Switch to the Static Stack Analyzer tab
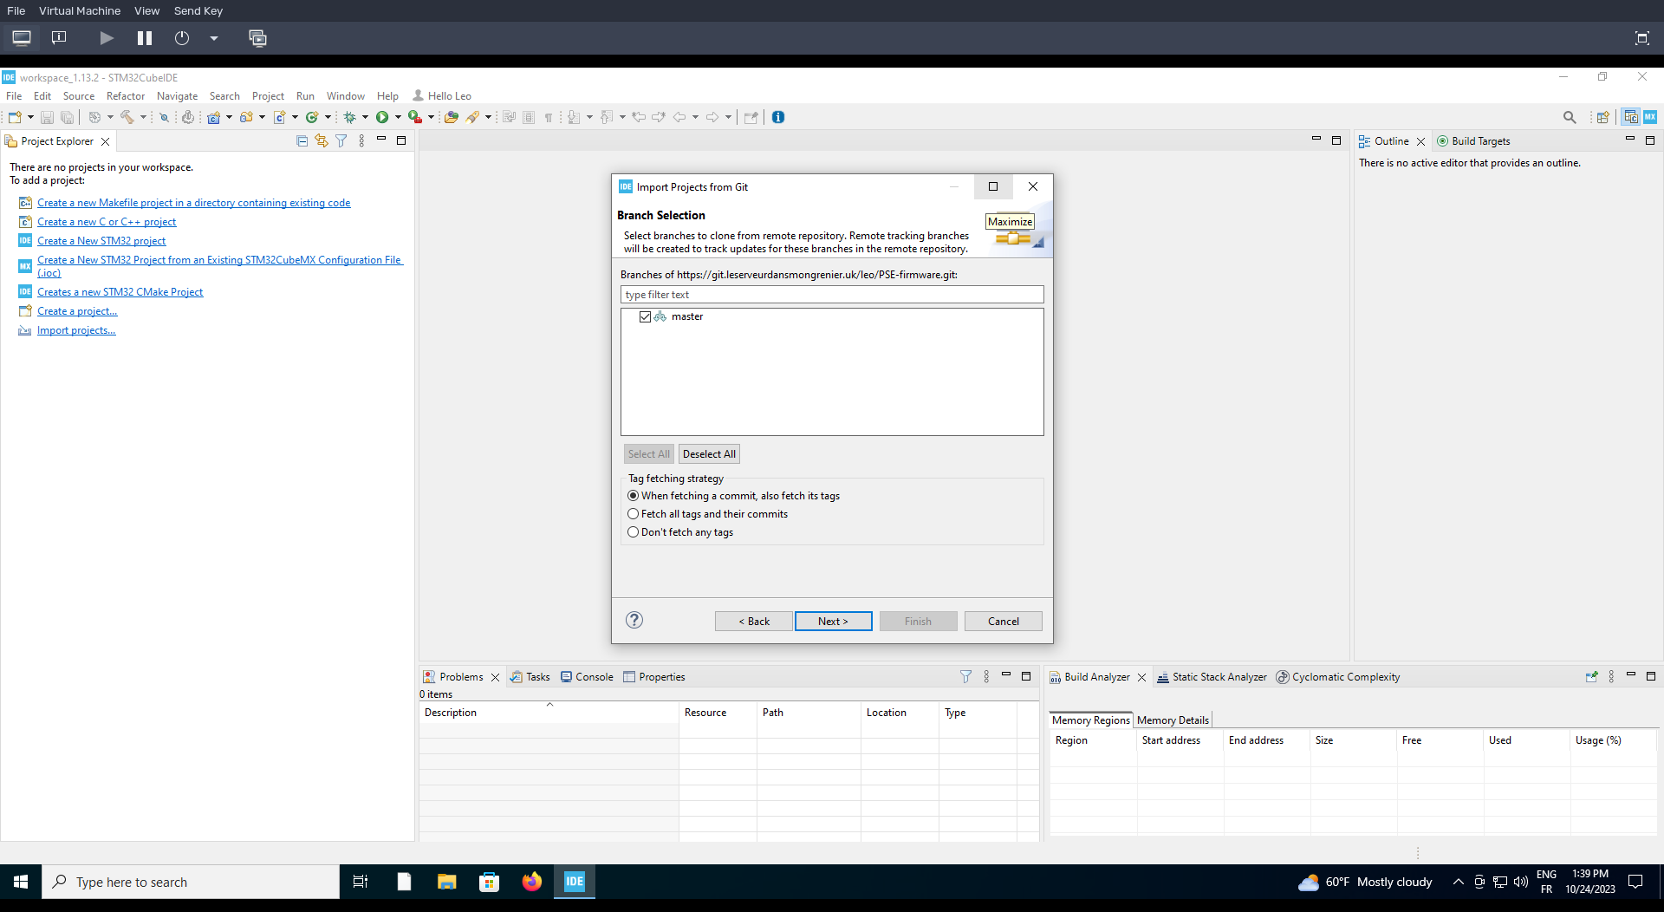 [x=1212, y=676]
